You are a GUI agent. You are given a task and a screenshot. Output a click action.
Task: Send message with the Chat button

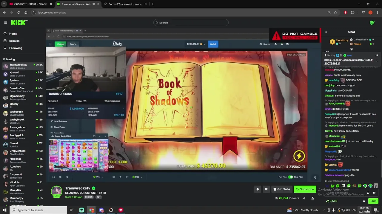[373, 201]
